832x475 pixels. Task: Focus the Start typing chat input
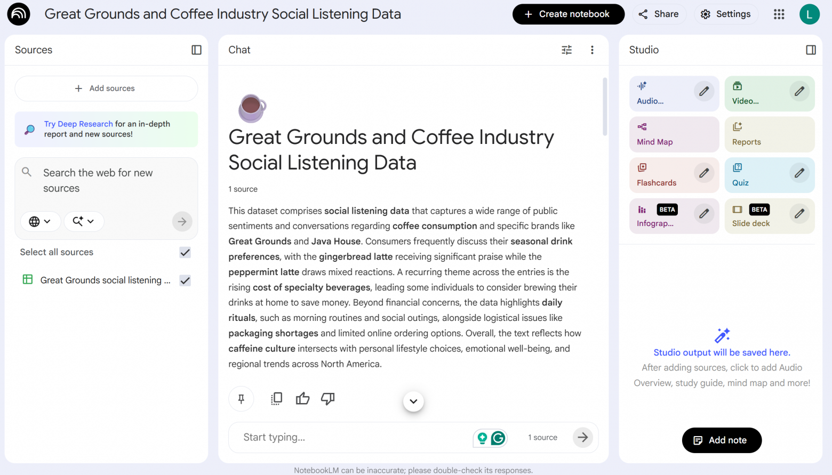(352, 437)
